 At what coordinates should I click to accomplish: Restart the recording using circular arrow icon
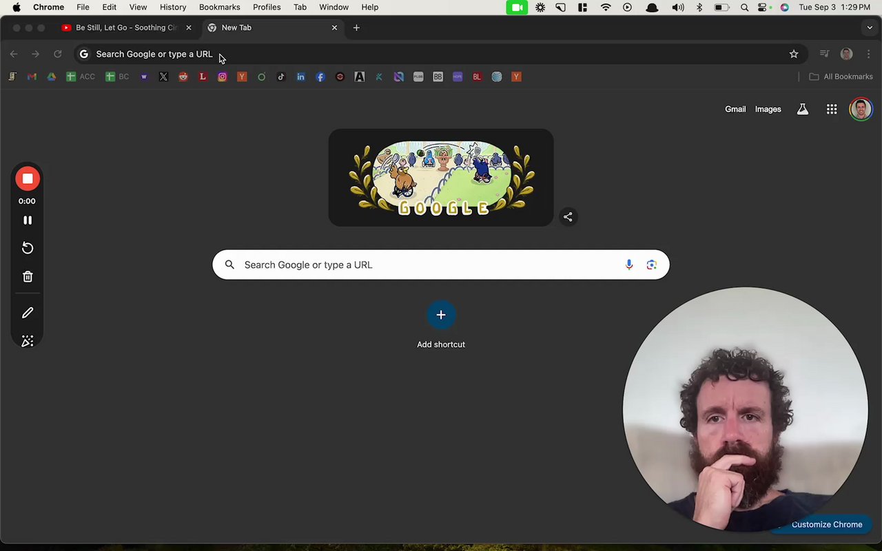click(28, 248)
